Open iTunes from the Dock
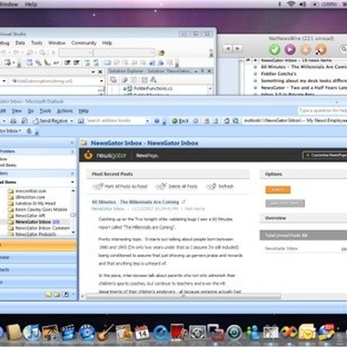Image resolution: width=347 pixels, height=347 pixels. coord(32,332)
